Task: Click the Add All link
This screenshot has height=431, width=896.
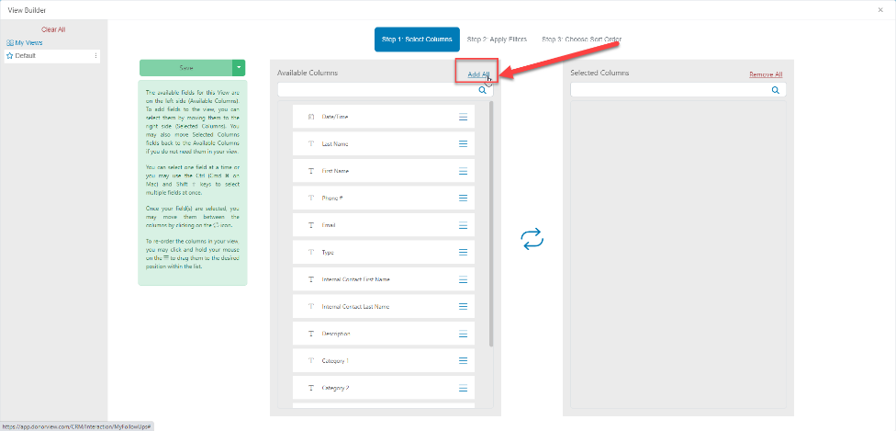Action: tap(478, 74)
